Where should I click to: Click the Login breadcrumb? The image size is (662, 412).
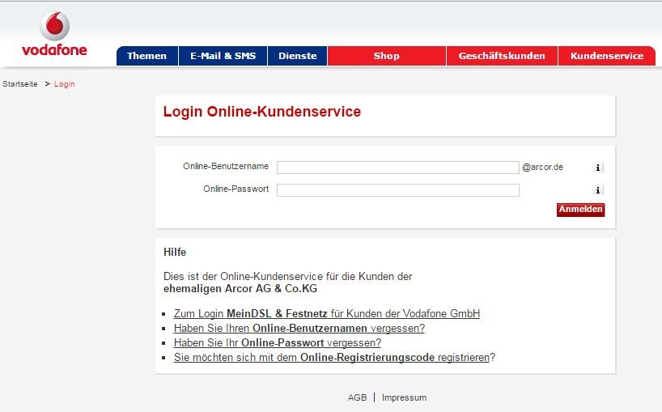tap(64, 84)
